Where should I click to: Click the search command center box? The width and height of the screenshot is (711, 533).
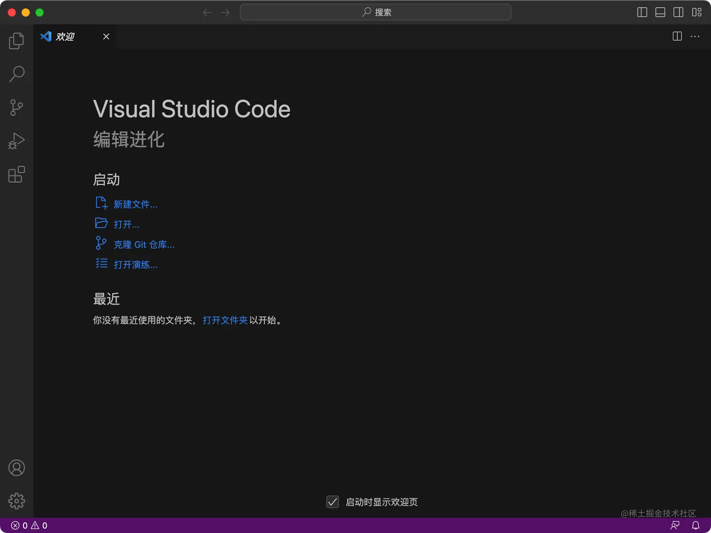(x=375, y=12)
